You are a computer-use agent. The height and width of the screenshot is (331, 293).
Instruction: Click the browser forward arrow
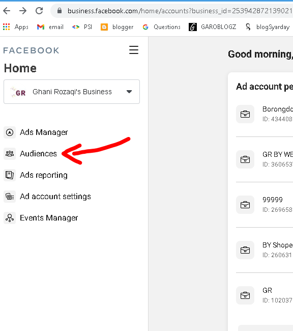point(23,11)
